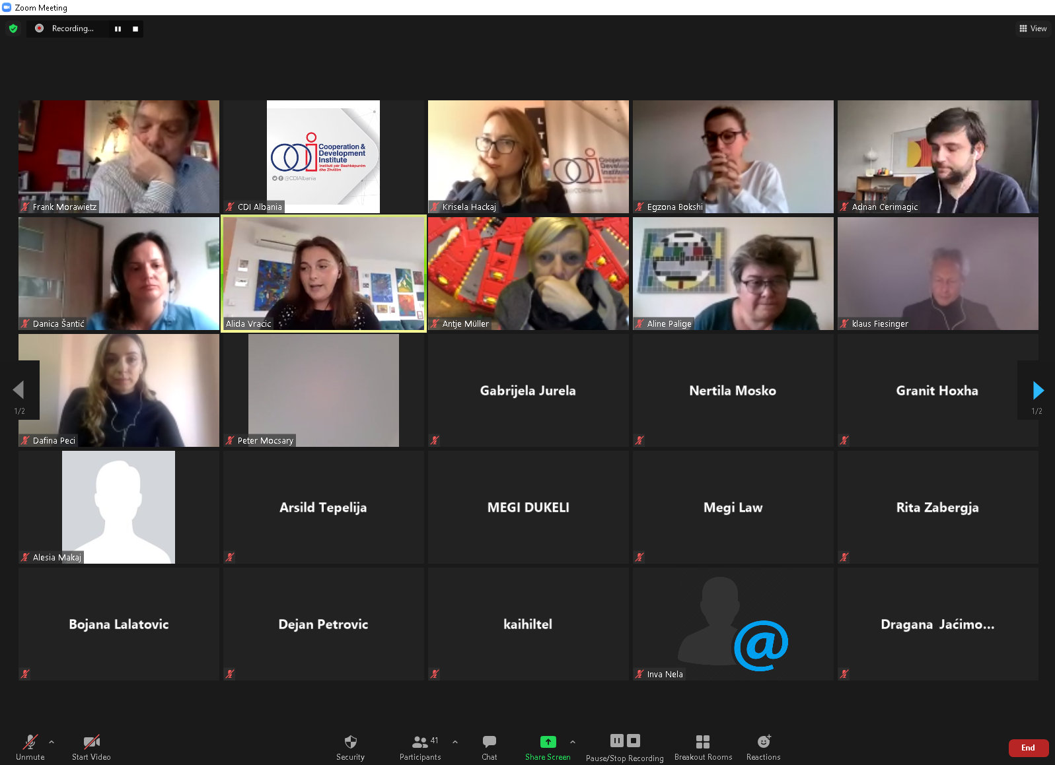Click the green Share Screen button
This screenshot has height=765, width=1055.
pos(548,747)
